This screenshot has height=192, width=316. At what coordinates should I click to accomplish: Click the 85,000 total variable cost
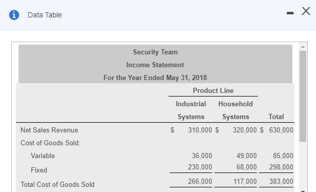point(283,156)
